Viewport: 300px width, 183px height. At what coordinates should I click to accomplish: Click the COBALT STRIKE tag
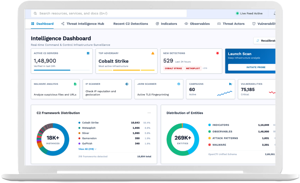point(173,68)
